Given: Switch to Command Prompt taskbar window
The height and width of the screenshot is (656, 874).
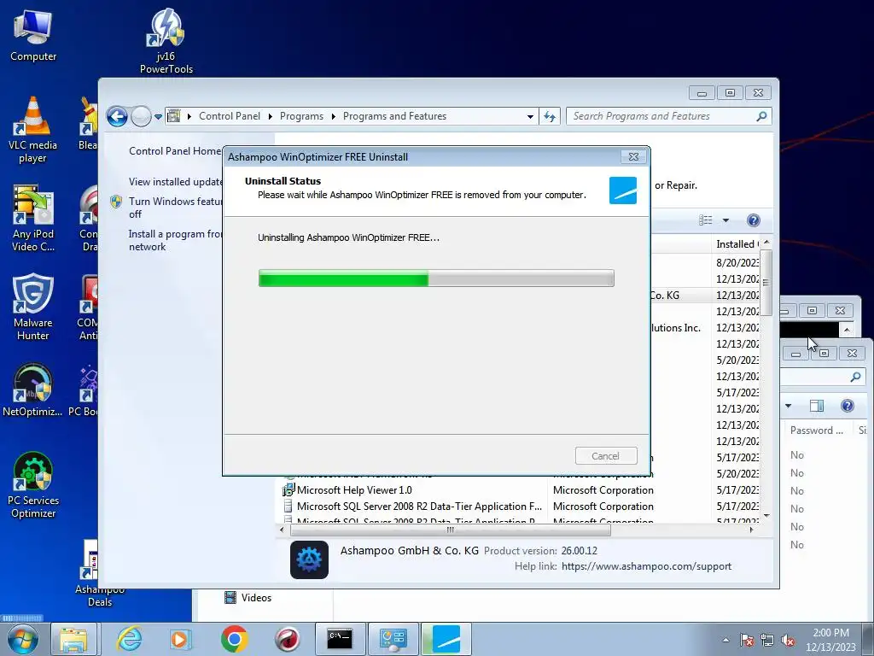Looking at the screenshot, I should [340, 639].
